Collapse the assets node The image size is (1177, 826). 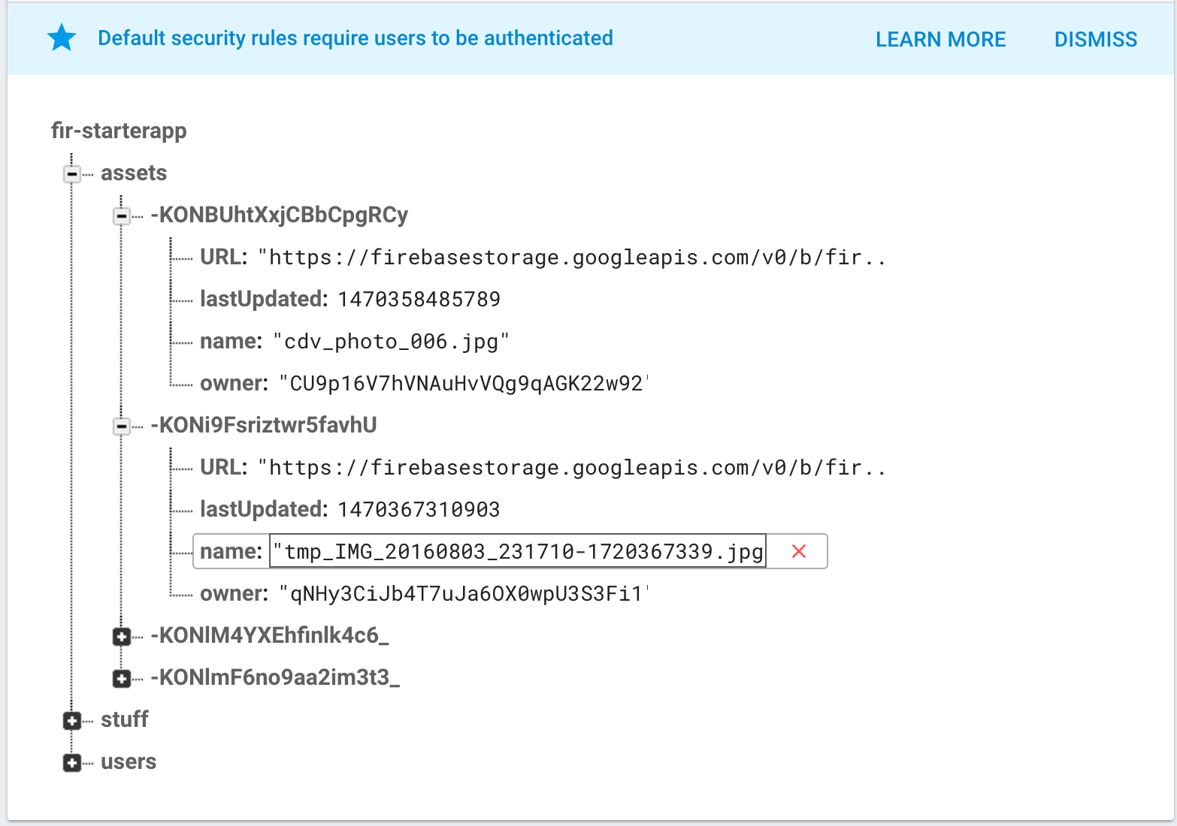tap(72, 174)
